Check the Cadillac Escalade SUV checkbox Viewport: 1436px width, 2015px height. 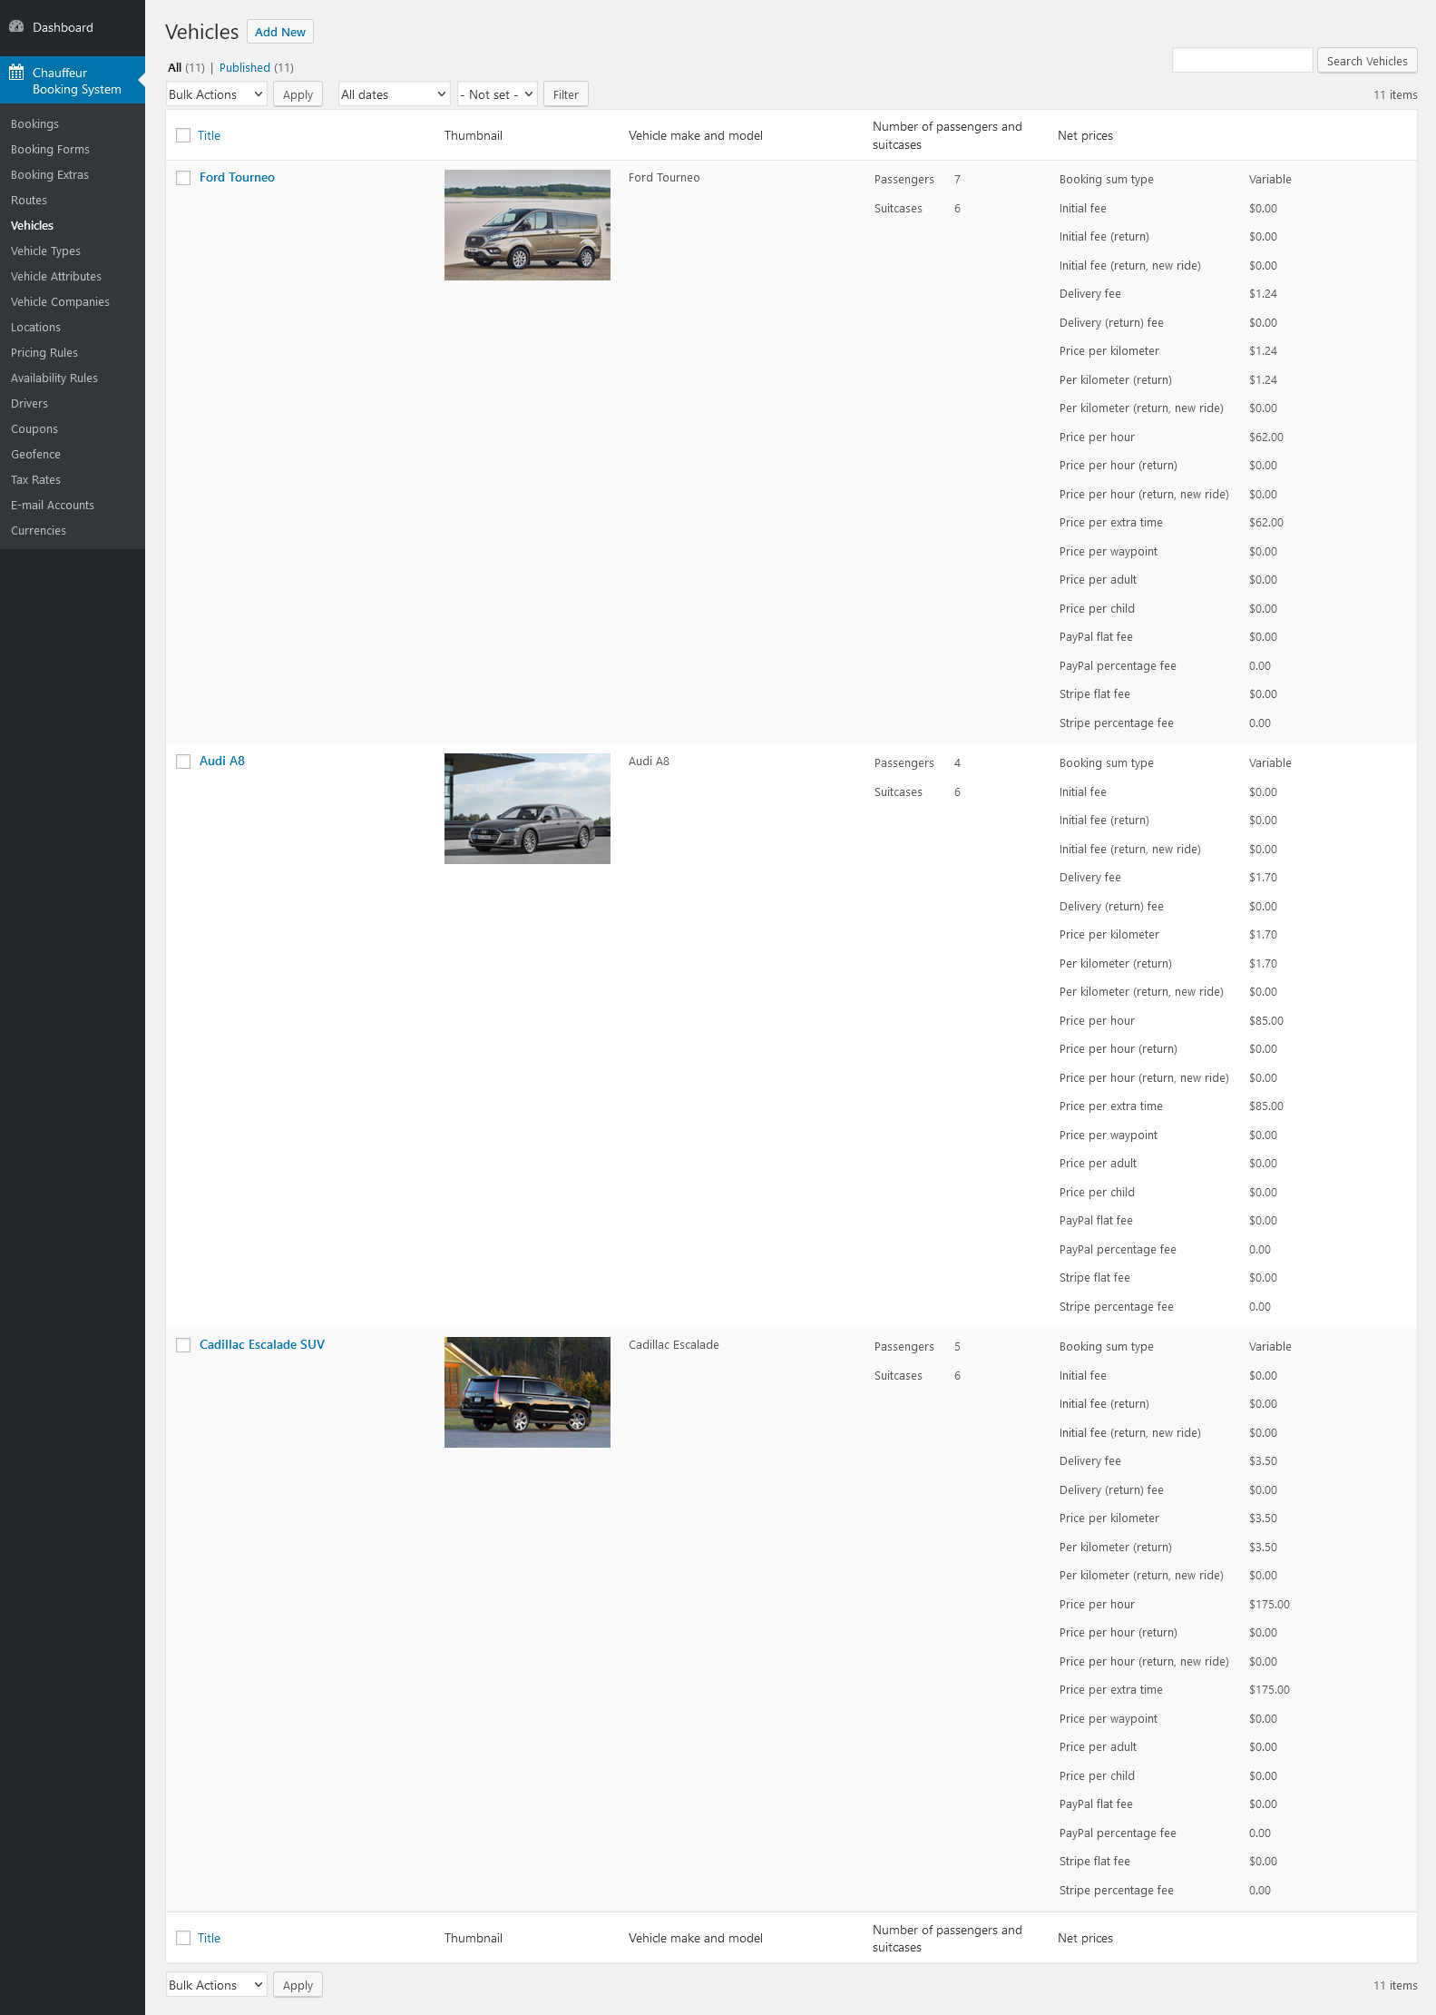183,1345
